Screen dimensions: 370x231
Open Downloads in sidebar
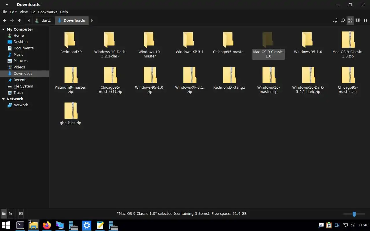[x=25, y=74]
